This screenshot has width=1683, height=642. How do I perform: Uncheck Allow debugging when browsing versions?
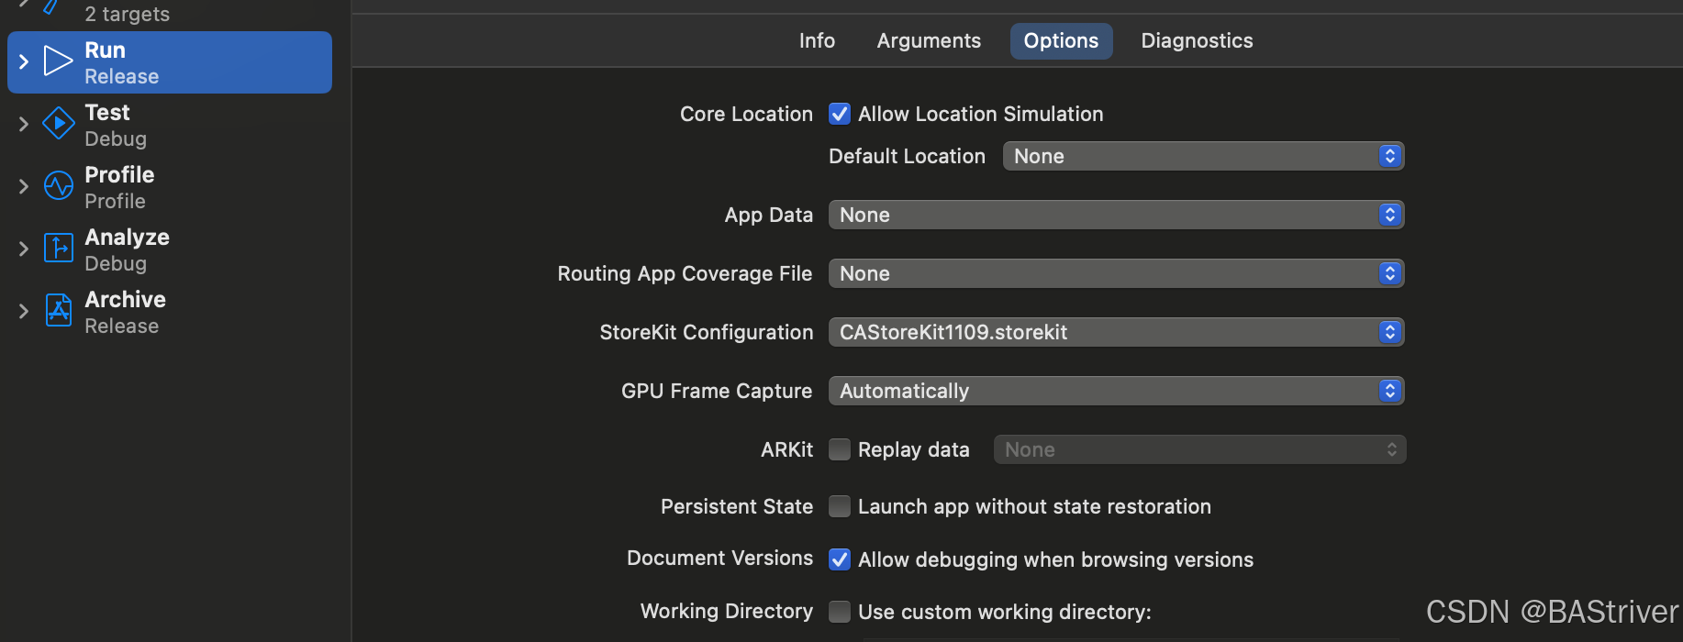[839, 559]
